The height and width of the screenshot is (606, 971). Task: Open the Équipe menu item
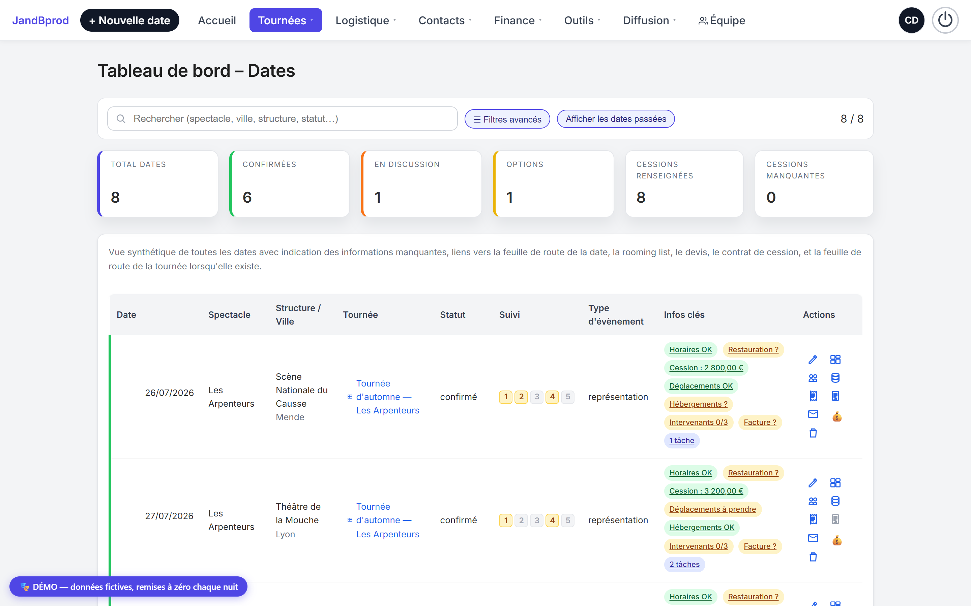pyautogui.click(x=722, y=20)
